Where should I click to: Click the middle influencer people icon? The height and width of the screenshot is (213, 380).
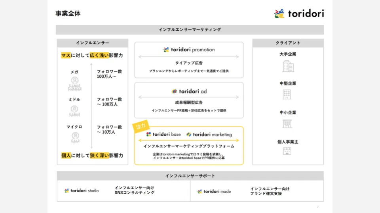tap(74, 110)
